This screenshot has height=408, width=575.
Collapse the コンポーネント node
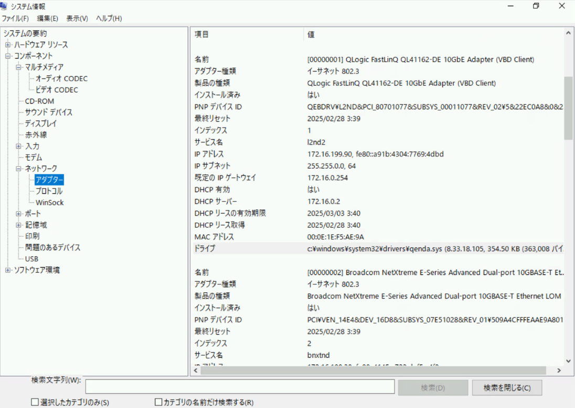8,56
